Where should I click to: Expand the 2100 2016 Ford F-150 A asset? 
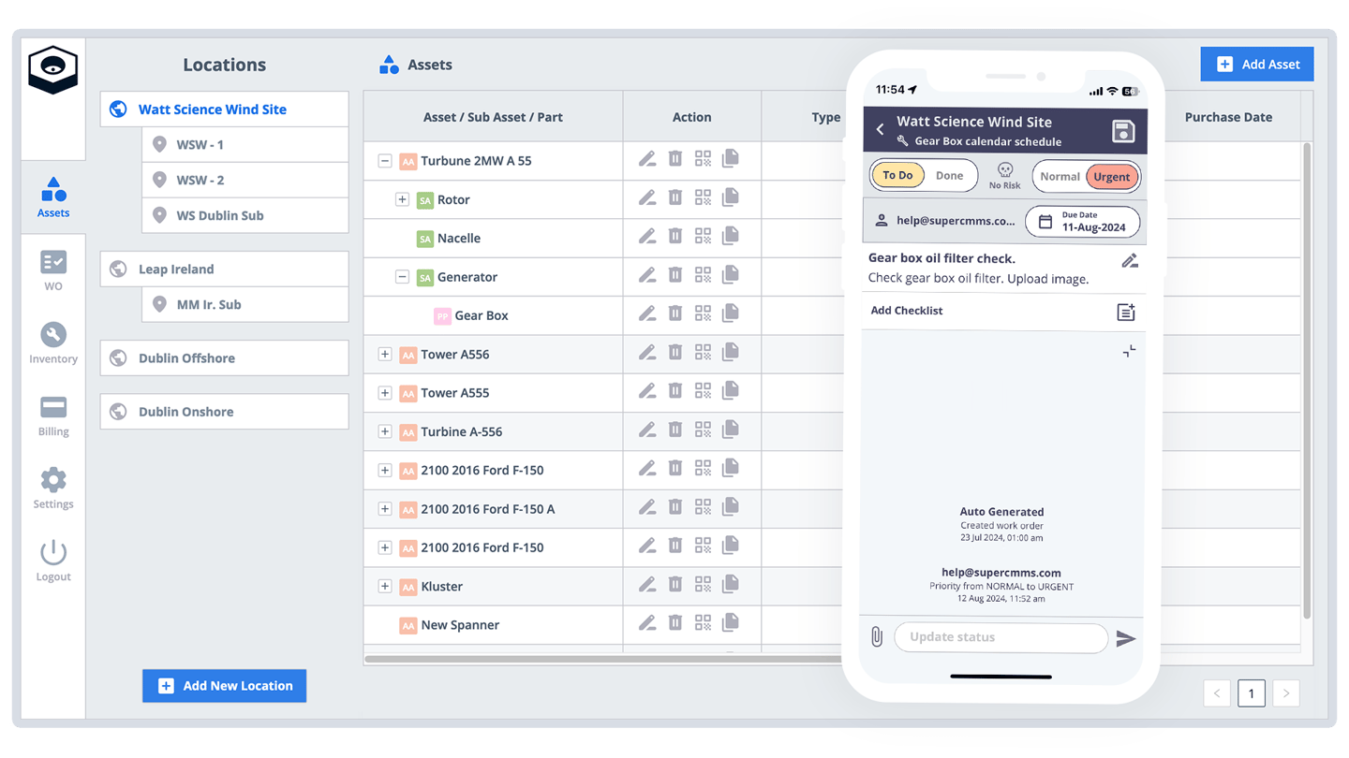(x=385, y=509)
